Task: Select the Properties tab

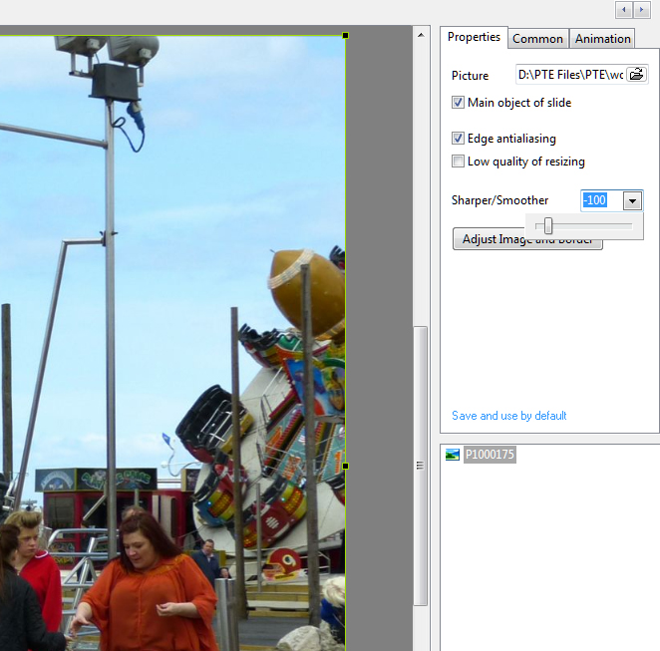Action: click(474, 37)
